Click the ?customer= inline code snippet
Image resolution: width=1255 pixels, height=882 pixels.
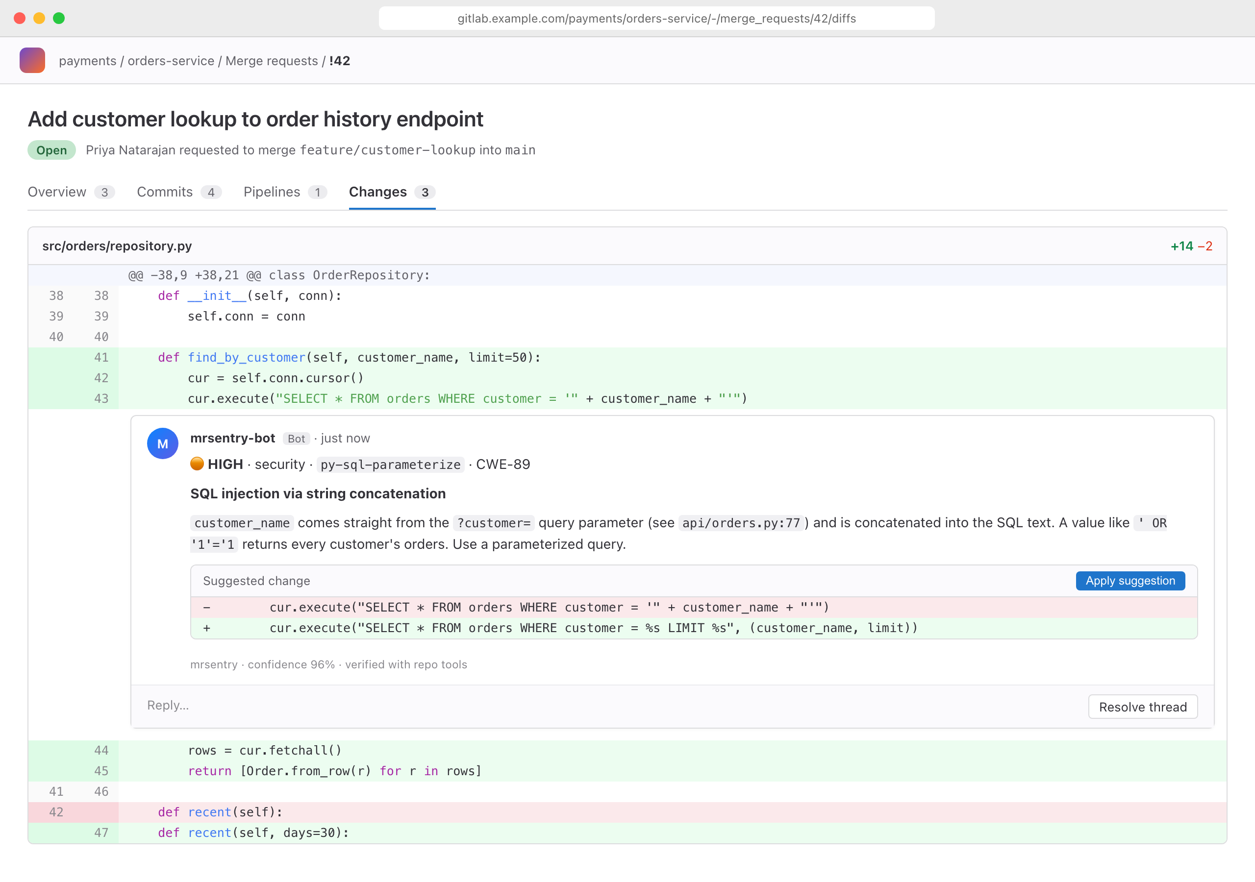494,523
